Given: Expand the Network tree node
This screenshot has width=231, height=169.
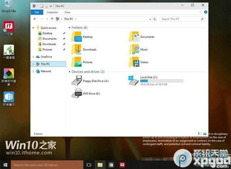Looking at the screenshot, I should (x=33, y=71).
